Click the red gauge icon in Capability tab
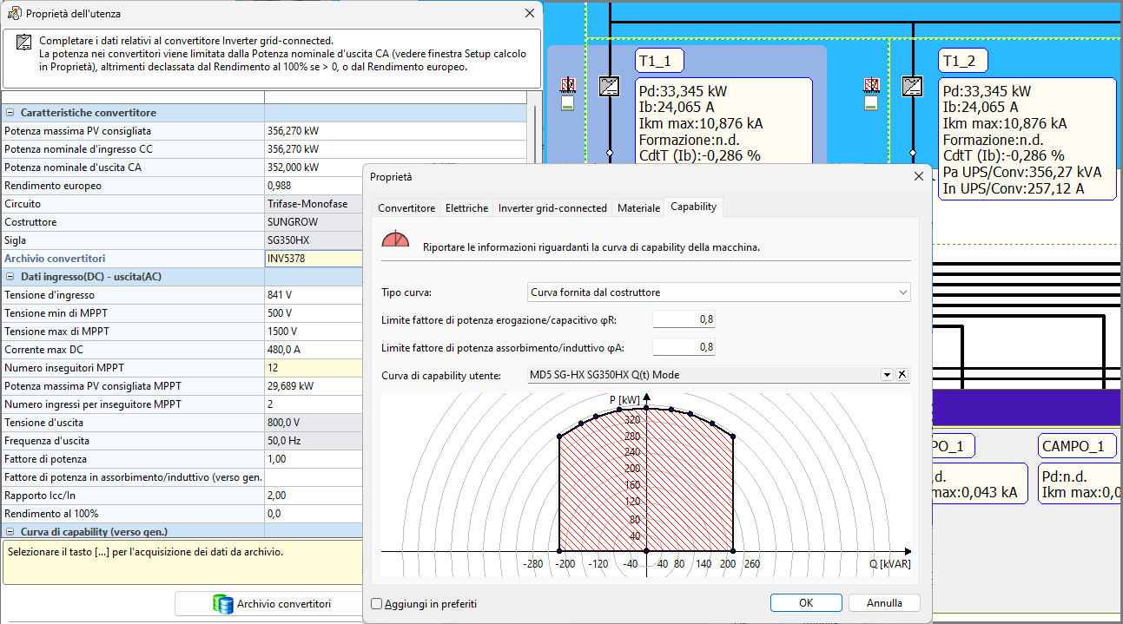This screenshot has width=1123, height=624. point(395,239)
